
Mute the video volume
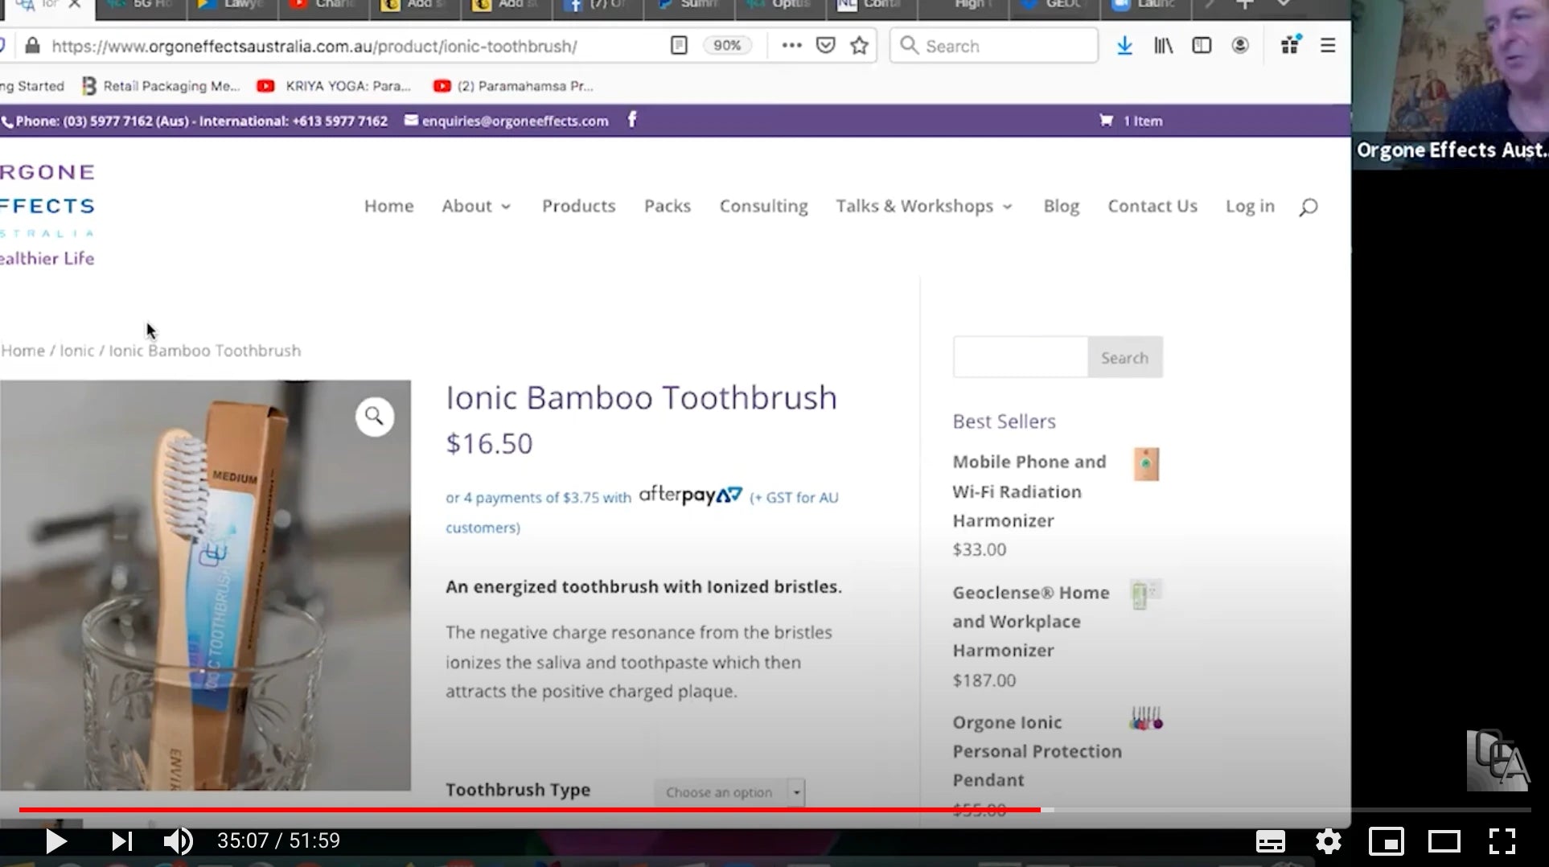[178, 841]
